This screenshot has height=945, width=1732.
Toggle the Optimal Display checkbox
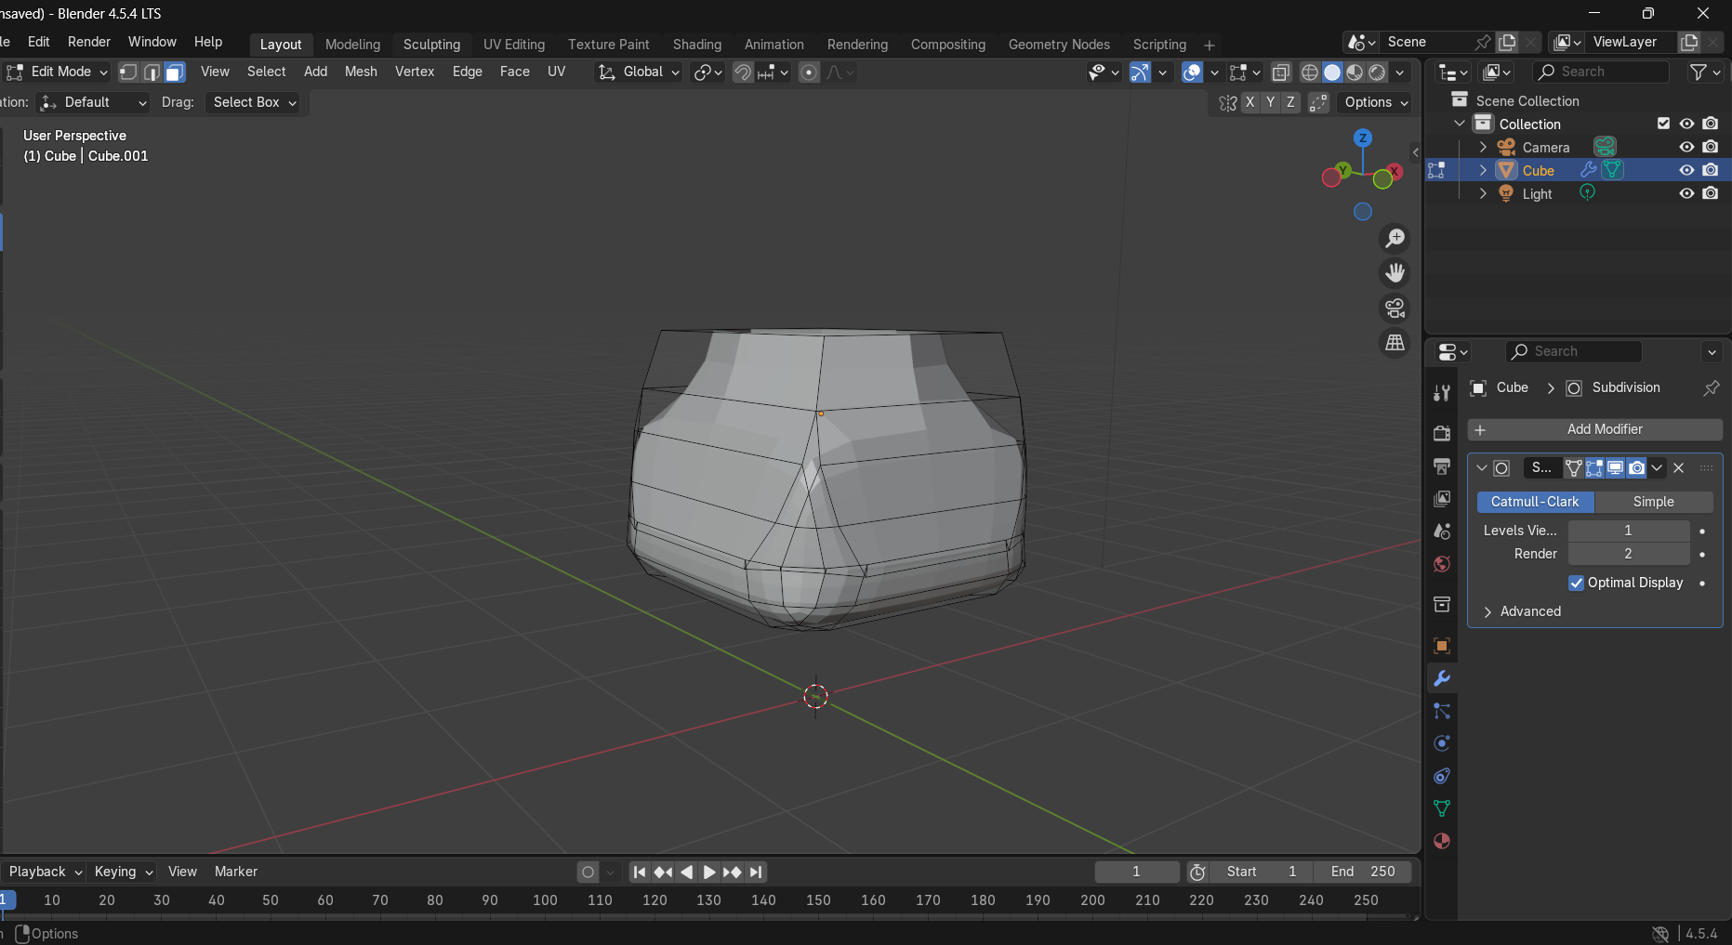[1576, 583]
